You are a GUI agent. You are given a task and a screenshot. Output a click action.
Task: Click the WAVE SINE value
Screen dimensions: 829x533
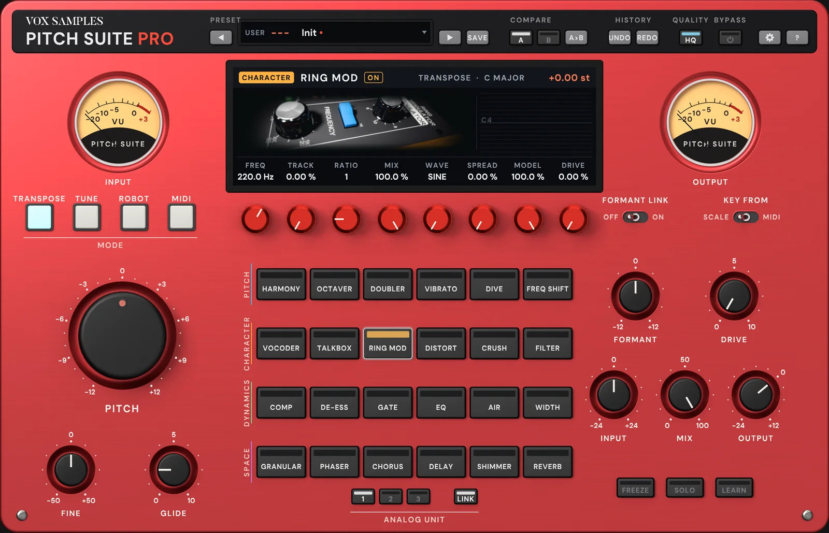[x=437, y=177]
